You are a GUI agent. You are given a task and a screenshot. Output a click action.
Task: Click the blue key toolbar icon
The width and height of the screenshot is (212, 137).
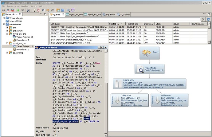point(43,10)
